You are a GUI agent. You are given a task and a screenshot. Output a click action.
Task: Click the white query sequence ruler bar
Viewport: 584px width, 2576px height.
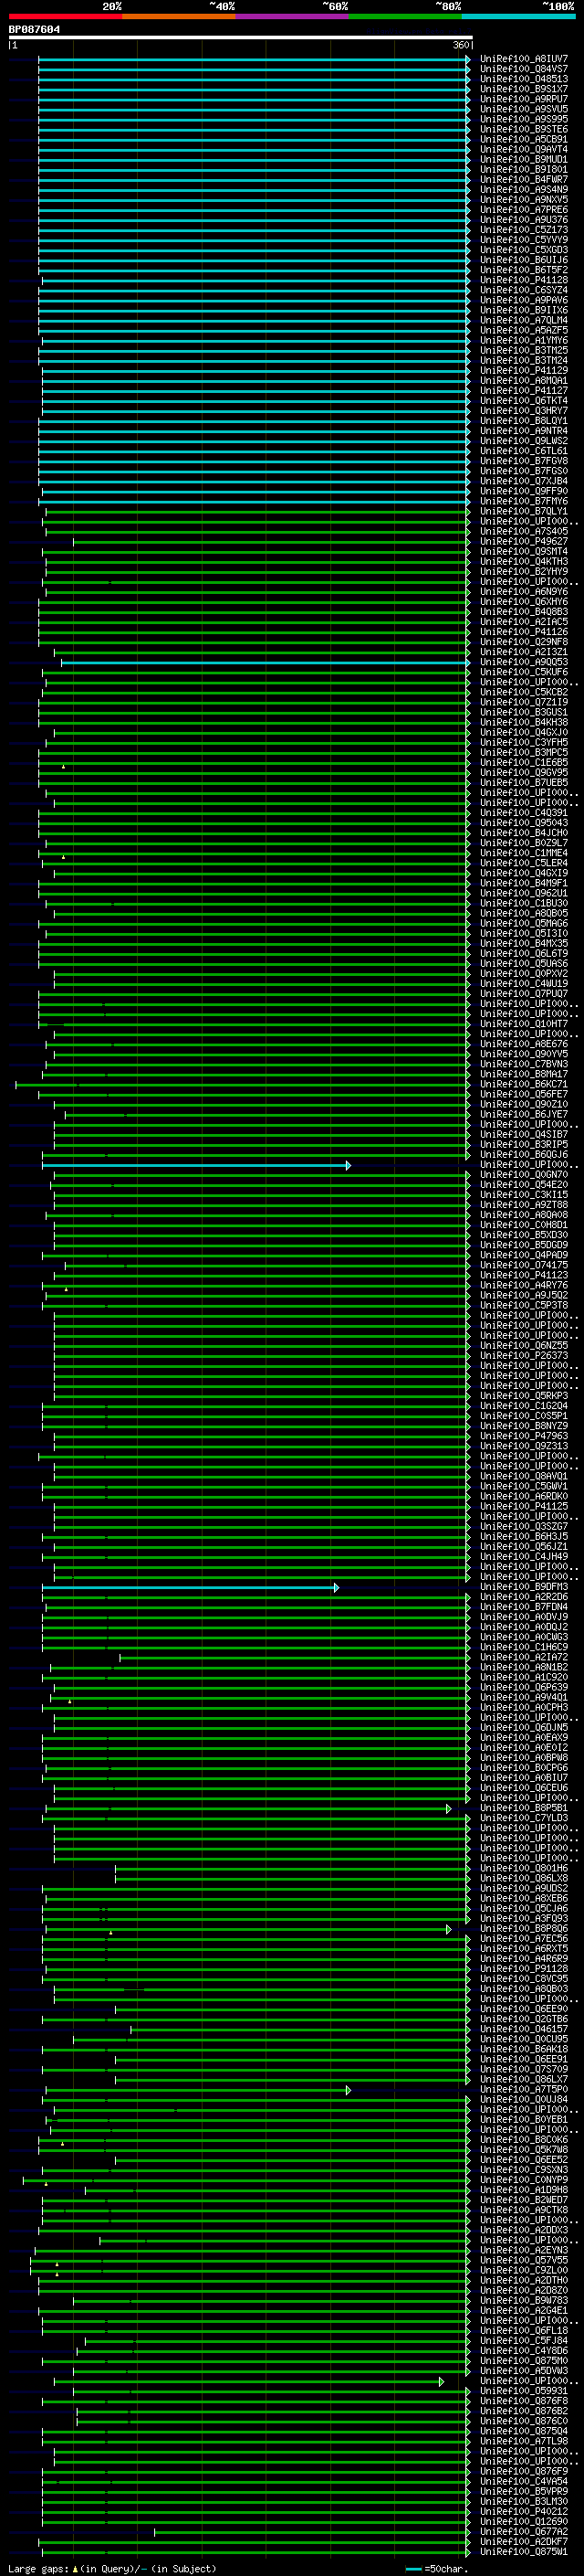point(241,38)
